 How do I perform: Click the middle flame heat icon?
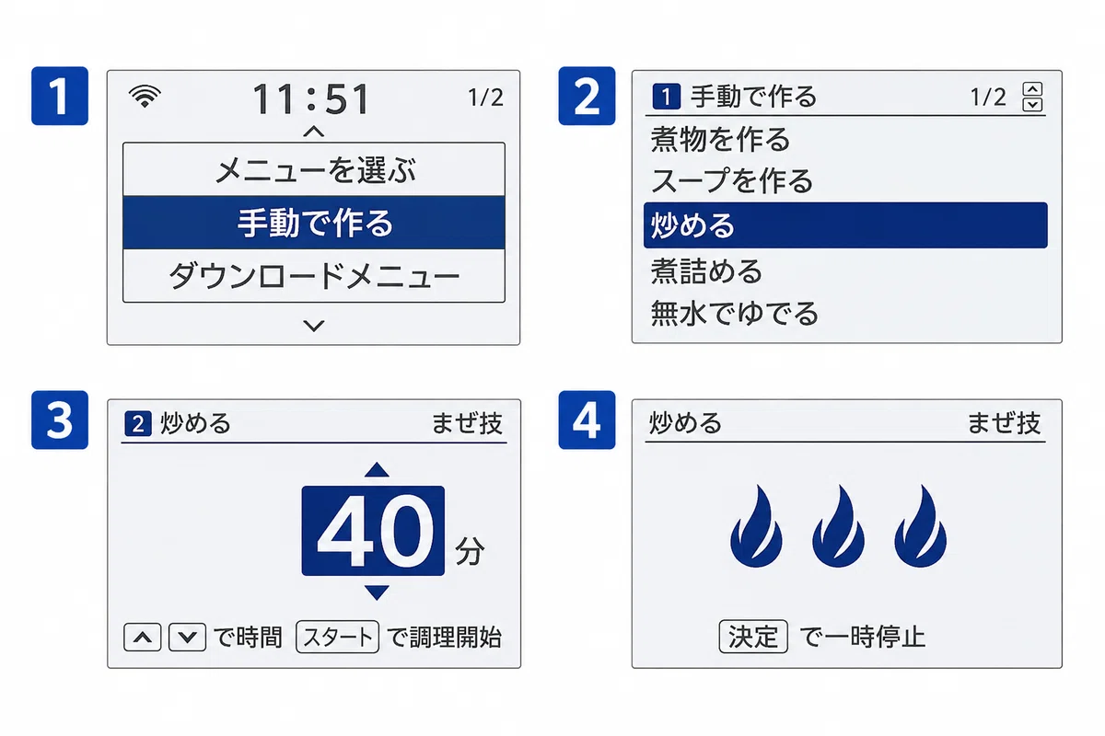pos(838,525)
